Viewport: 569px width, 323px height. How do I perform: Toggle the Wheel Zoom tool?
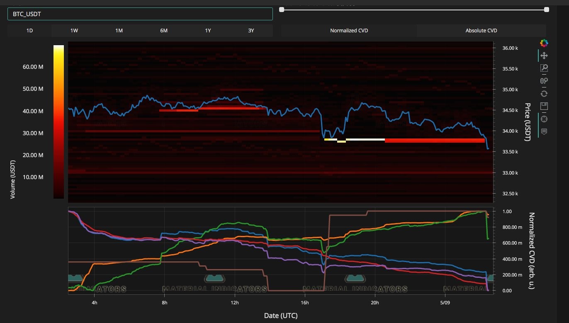point(544,81)
